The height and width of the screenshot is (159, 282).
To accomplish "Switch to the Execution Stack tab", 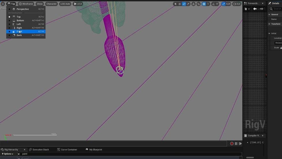I will (x=39, y=150).
